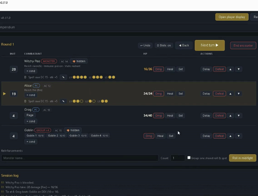Focus the Monster name reinforcement field
Screen dimensions: 258x196
coord(80,158)
